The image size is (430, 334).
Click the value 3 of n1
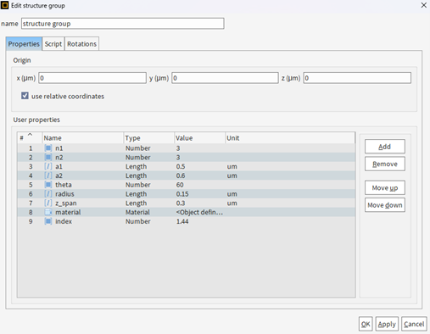(178, 148)
